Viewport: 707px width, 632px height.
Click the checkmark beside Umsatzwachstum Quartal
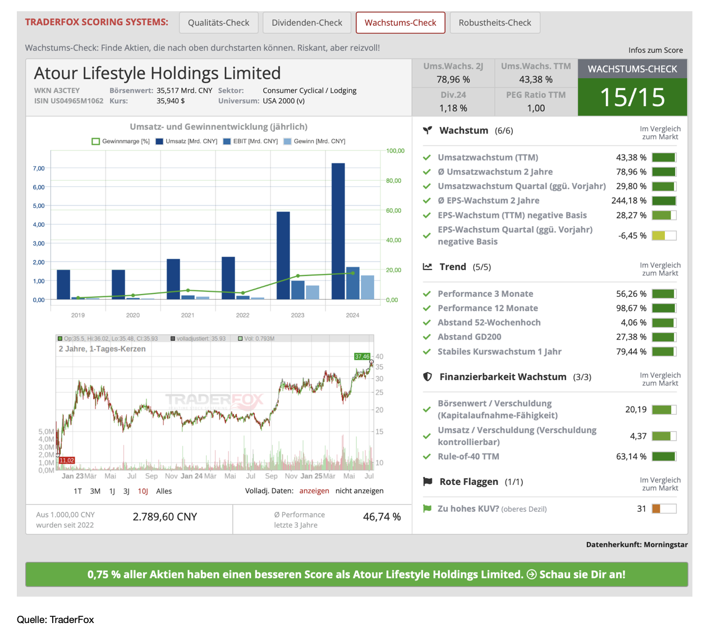[427, 186]
